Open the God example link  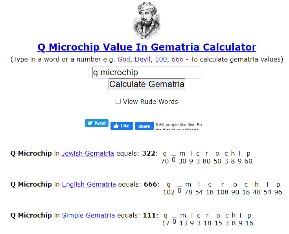(124, 60)
